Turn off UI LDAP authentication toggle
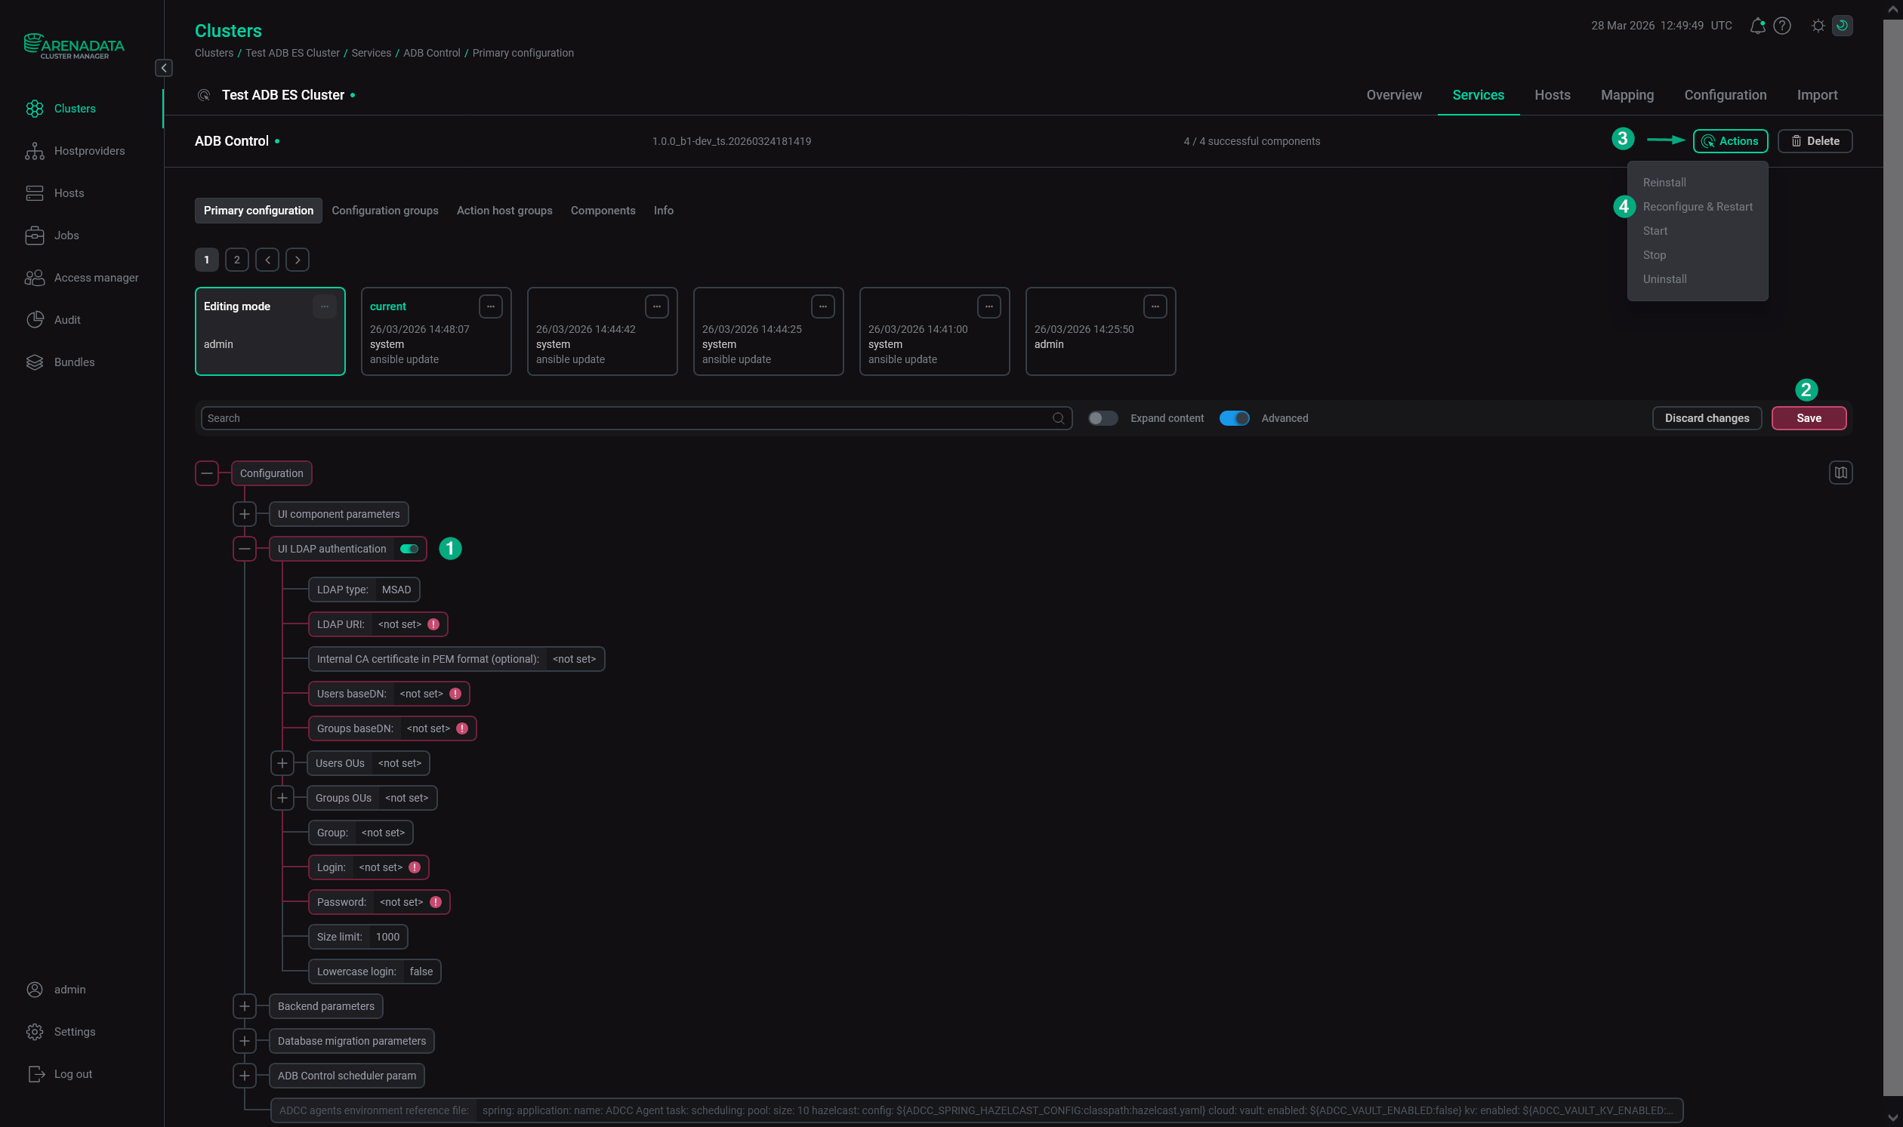The image size is (1903, 1127). 409,549
